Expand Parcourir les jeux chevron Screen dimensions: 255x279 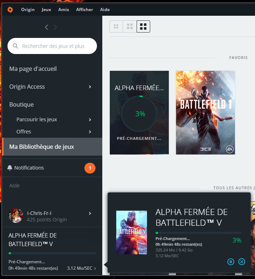[90, 119]
